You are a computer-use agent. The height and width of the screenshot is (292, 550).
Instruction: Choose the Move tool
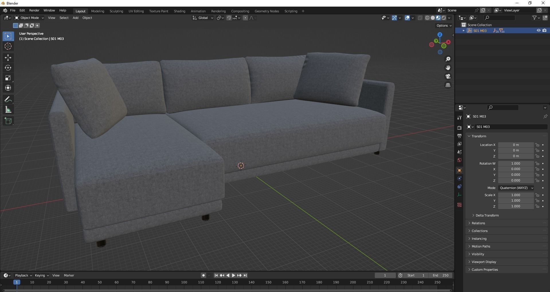click(x=8, y=58)
